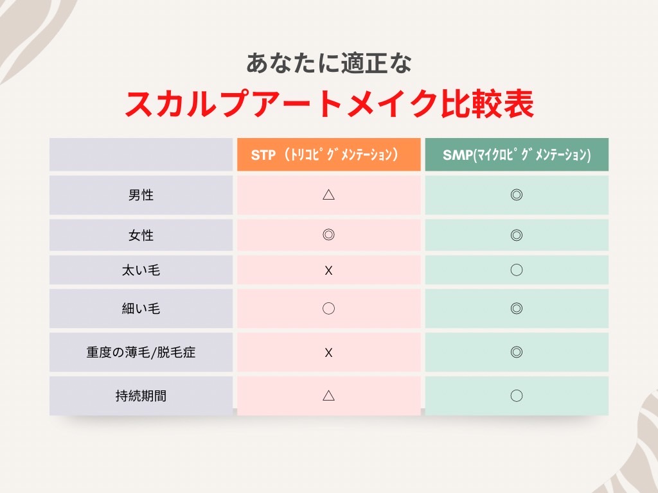Screen dimensions: 658x493
Task: Select the 重度の薄毛/脱毛症 row label
Action: pyautogui.click(x=141, y=352)
